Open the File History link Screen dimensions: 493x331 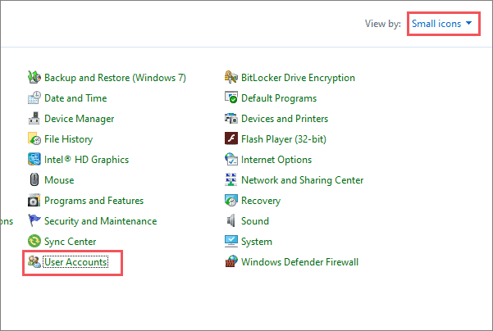tap(69, 139)
